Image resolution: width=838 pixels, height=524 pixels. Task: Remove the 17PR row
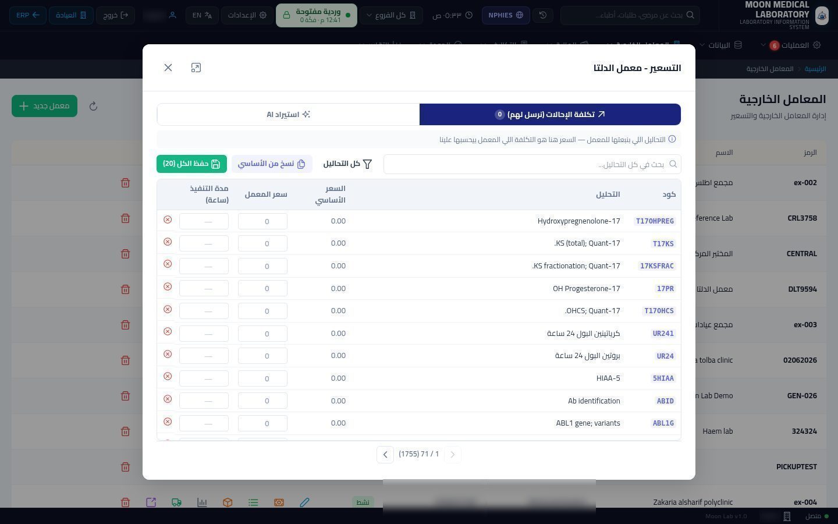[x=168, y=286]
